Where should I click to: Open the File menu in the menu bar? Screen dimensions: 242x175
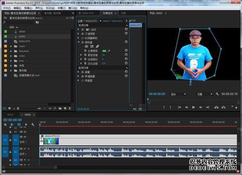click(x=7, y=8)
